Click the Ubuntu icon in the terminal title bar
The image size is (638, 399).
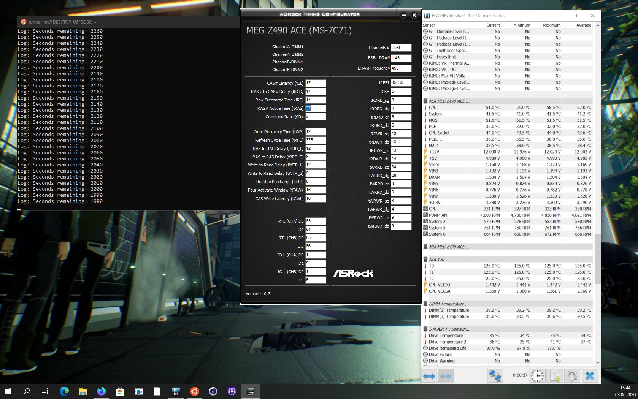tap(24, 22)
